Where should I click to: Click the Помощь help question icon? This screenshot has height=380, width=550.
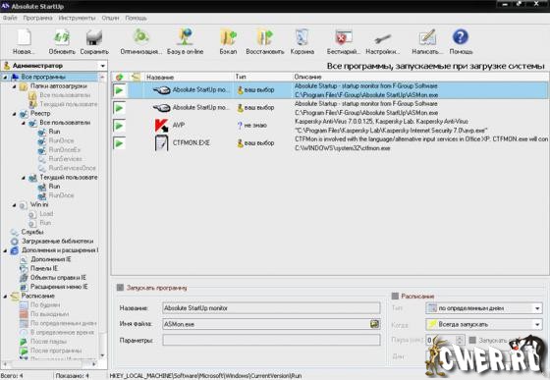(461, 37)
